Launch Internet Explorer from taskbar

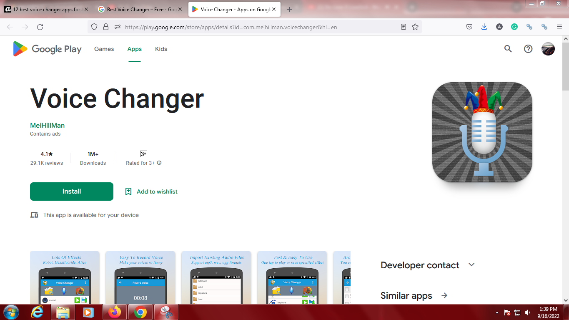(x=38, y=312)
